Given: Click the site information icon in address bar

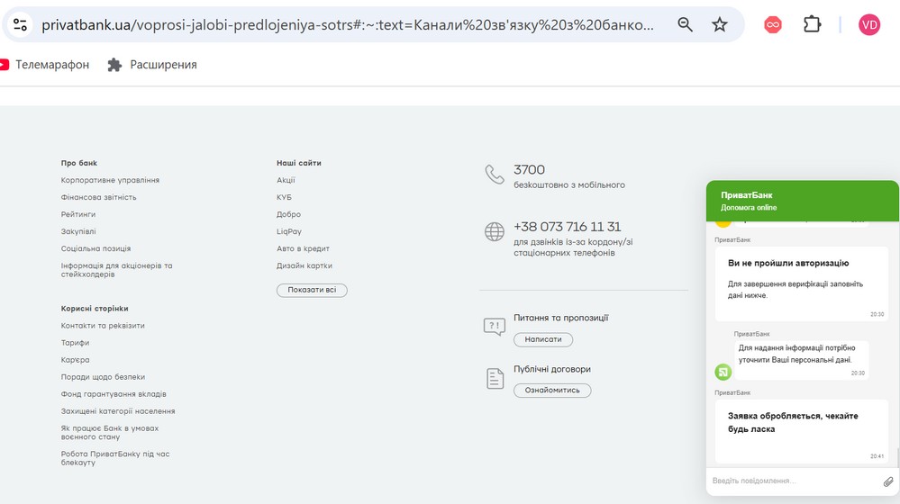Looking at the screenshot, I should coord(20,24).
